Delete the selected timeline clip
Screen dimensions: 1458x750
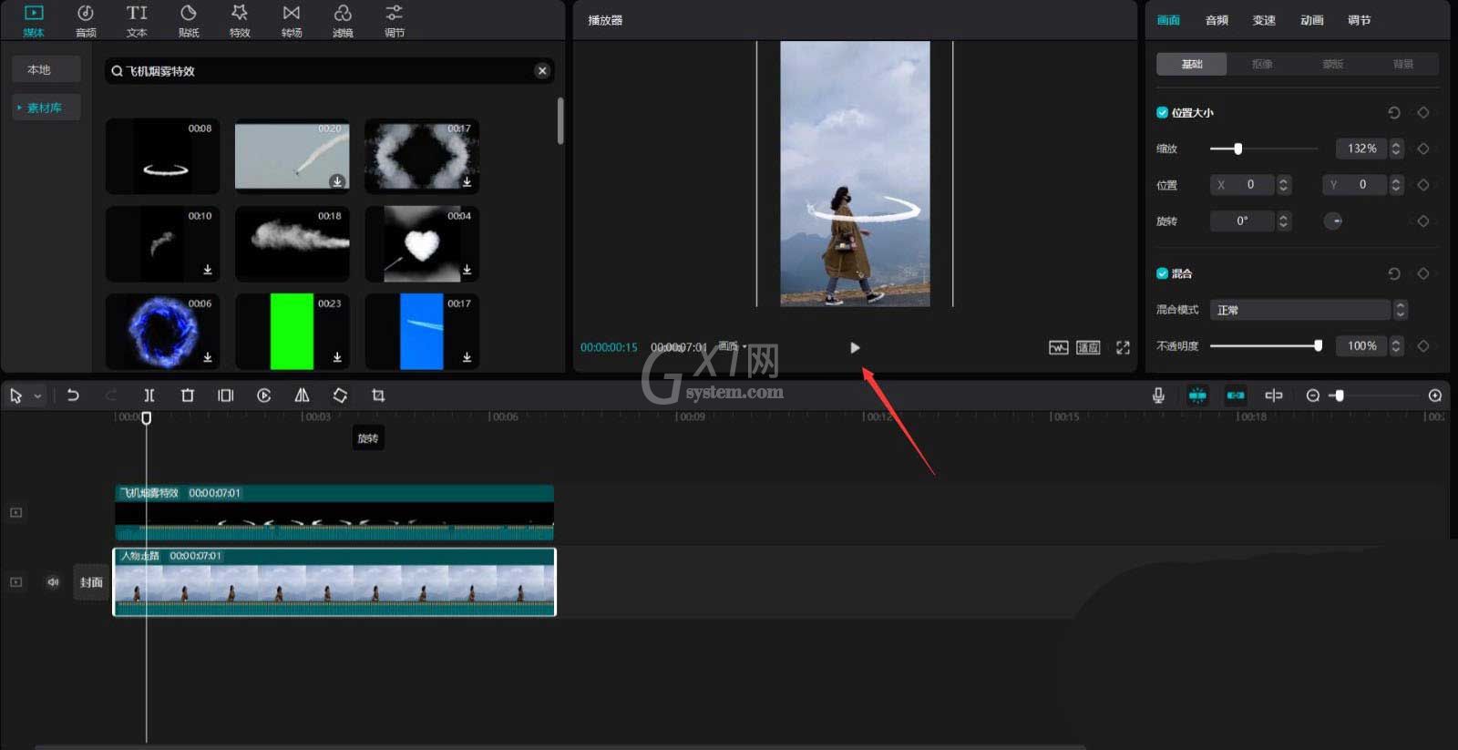pyautogui.click(x=188, y=396)
